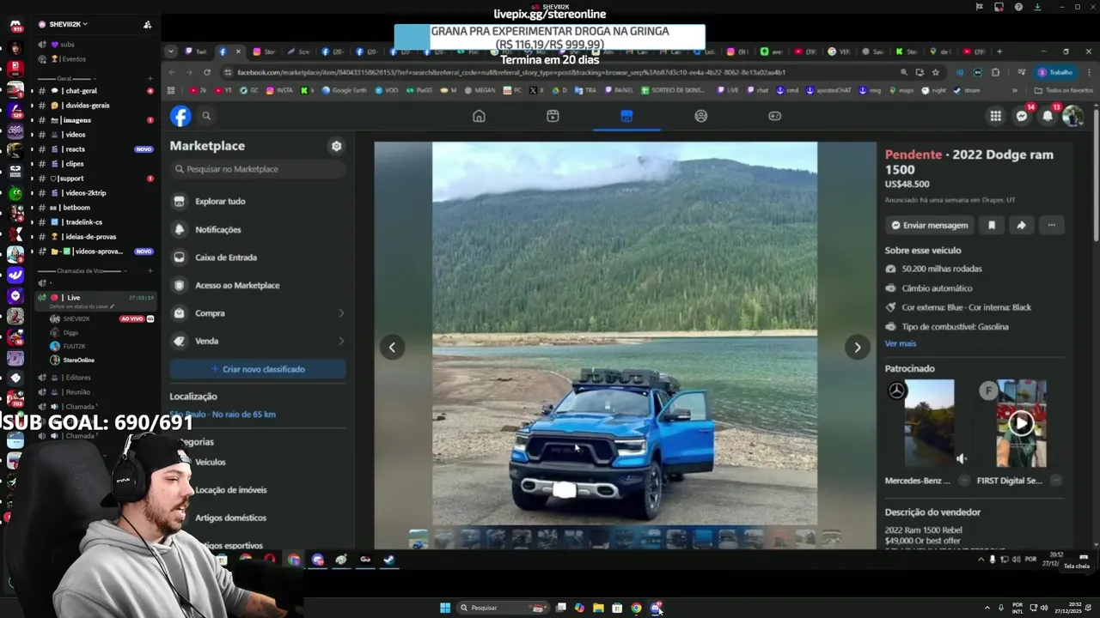Screen dimensions: 1100x618
Task: Open Facebook search magnifier beside logo
Action: pos(206,116)
